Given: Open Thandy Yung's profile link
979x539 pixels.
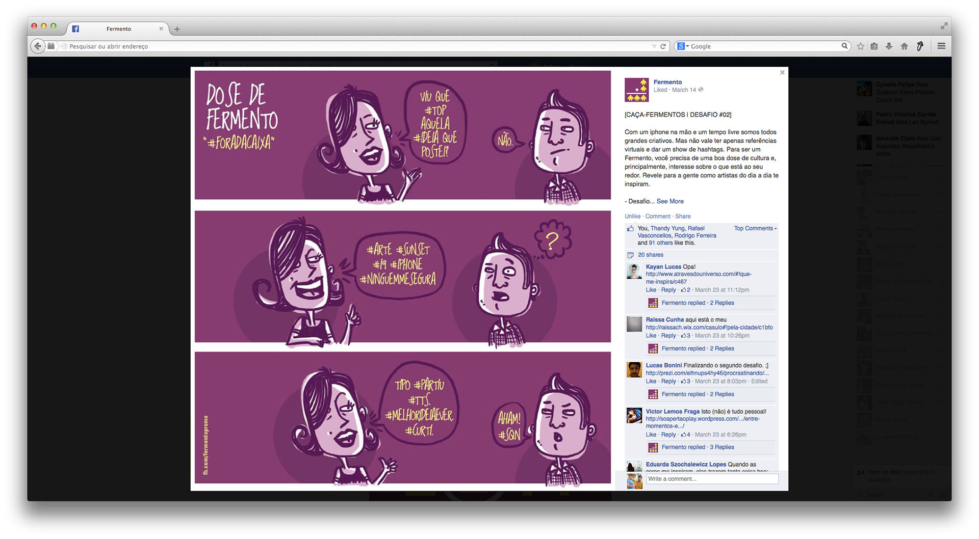Looking at the screenshot, I should (667, 228).
